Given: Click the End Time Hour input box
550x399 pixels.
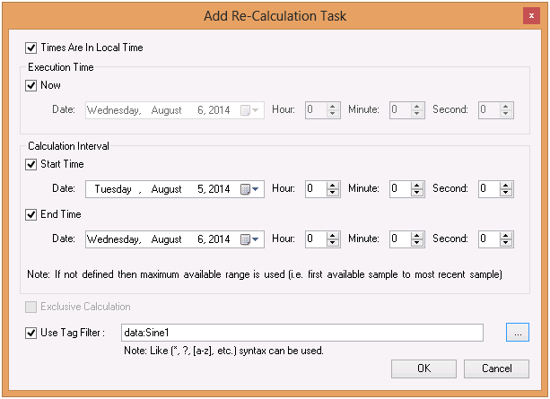Looking at the screenshot, I should (315, 239).
